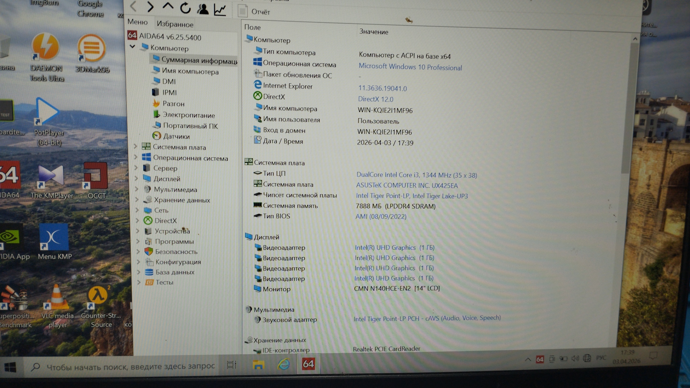690x388 pixels.
Task: Click the Windows search input field
Action: click(x=130, y=366)
